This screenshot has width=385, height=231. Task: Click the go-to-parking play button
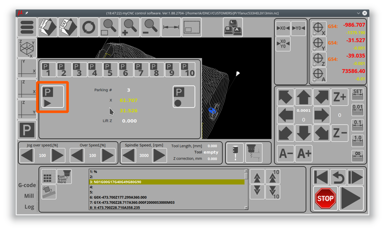point(53,97)
